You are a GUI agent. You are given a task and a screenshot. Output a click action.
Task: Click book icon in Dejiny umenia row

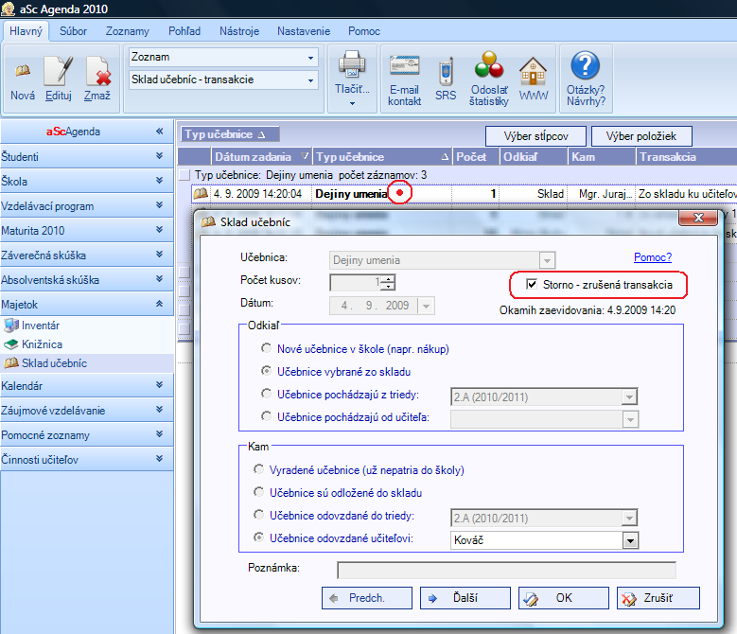point(201,193)
